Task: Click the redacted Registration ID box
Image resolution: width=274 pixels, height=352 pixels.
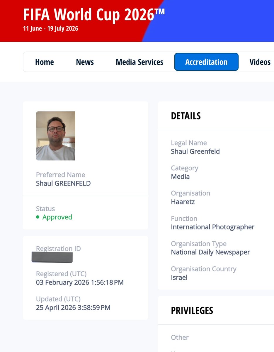Action: pos(52,257)
